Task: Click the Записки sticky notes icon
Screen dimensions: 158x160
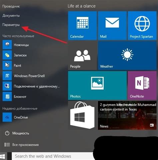Action: coord(7,55)
